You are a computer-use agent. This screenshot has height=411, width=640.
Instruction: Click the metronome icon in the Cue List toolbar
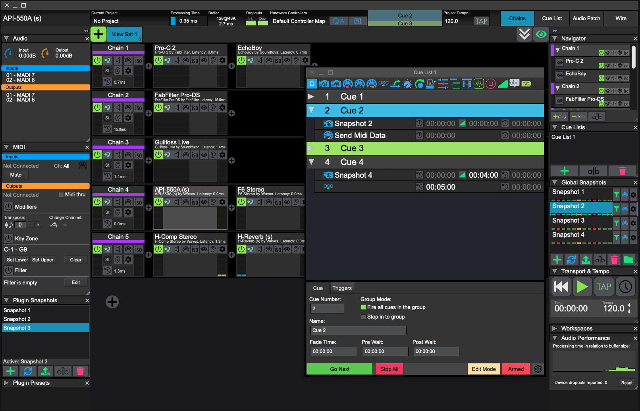431,83
